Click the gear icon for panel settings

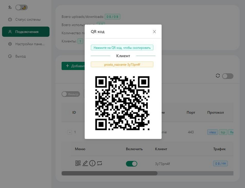click(10, 44)
